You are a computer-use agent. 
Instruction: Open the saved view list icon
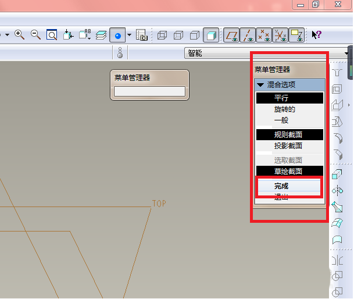85,35
